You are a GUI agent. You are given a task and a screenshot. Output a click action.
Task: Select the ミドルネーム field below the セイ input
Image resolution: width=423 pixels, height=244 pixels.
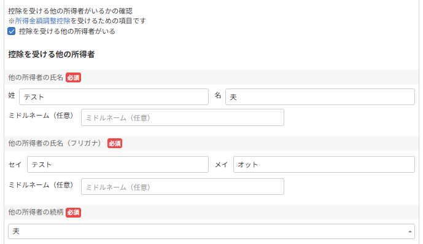(182, 187)
